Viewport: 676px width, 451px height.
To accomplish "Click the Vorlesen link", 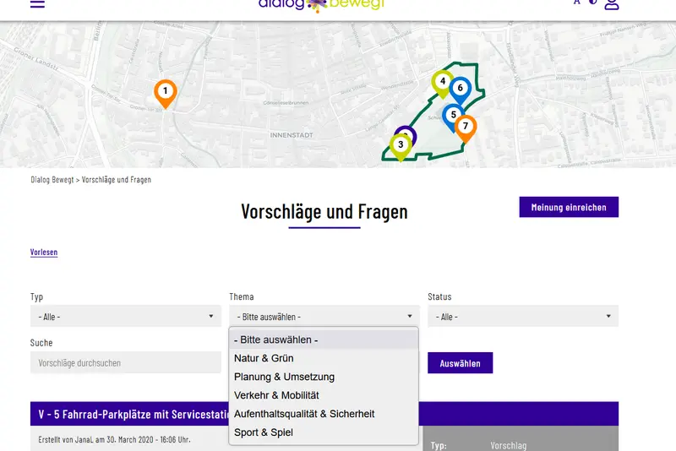I will tap(44, 252).
